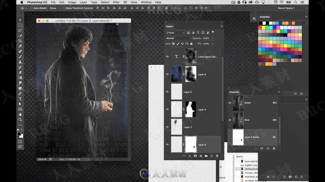Screen dimensions: 325x182
Task: Select the Move tool in the toolbox
Action: point(20,20)
